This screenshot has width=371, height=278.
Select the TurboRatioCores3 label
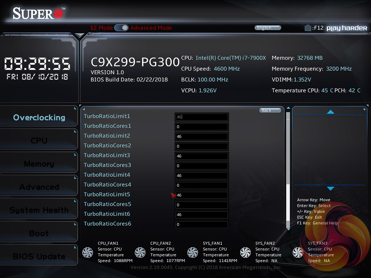tap(107, 165)
